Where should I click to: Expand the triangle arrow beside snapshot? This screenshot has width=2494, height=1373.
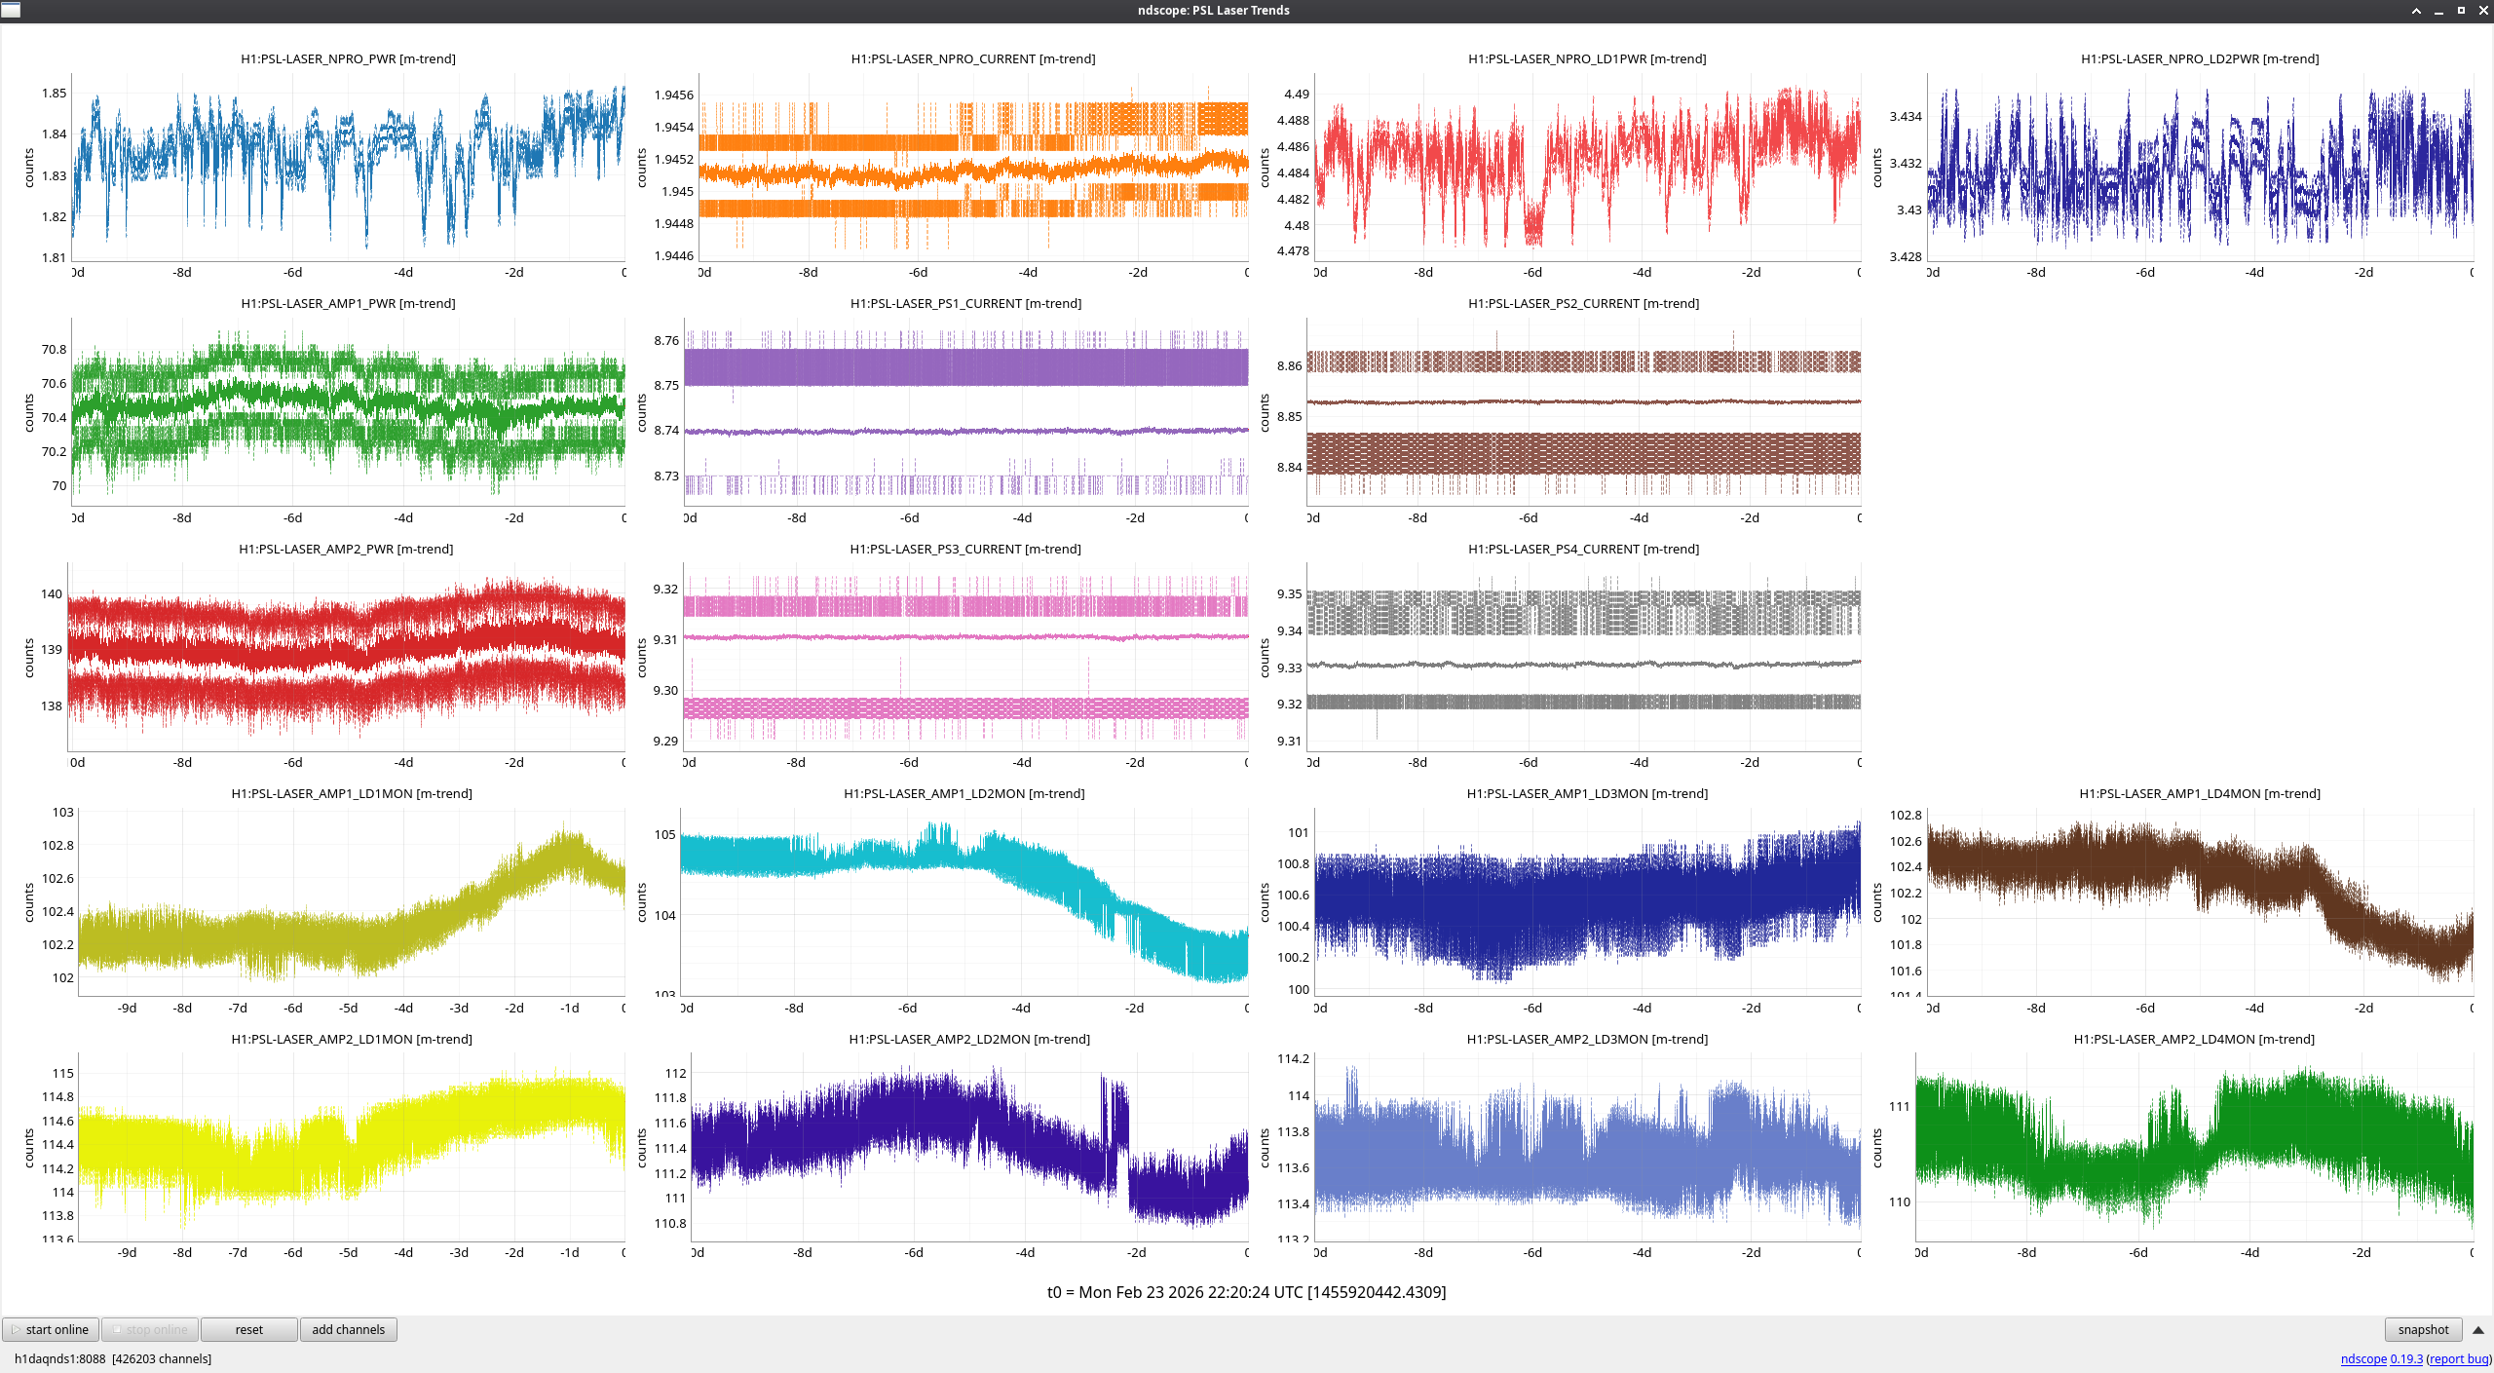pyautogui.click(x=2477, y=1330)
